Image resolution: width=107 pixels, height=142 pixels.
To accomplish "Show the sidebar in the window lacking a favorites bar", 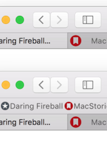I will coord(88,20).
